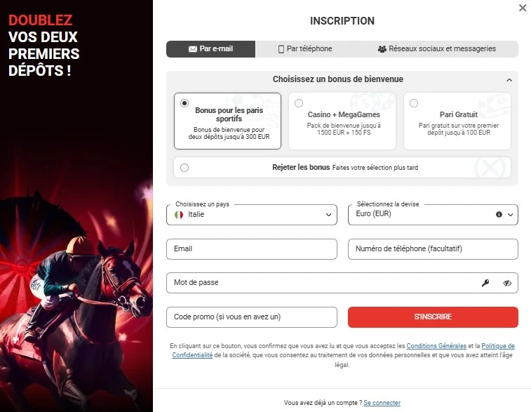Screen dimensions: 531x412
Task: Switch to the Par téléphone tab
Action: pyautogui.click(x=305, y=49)
